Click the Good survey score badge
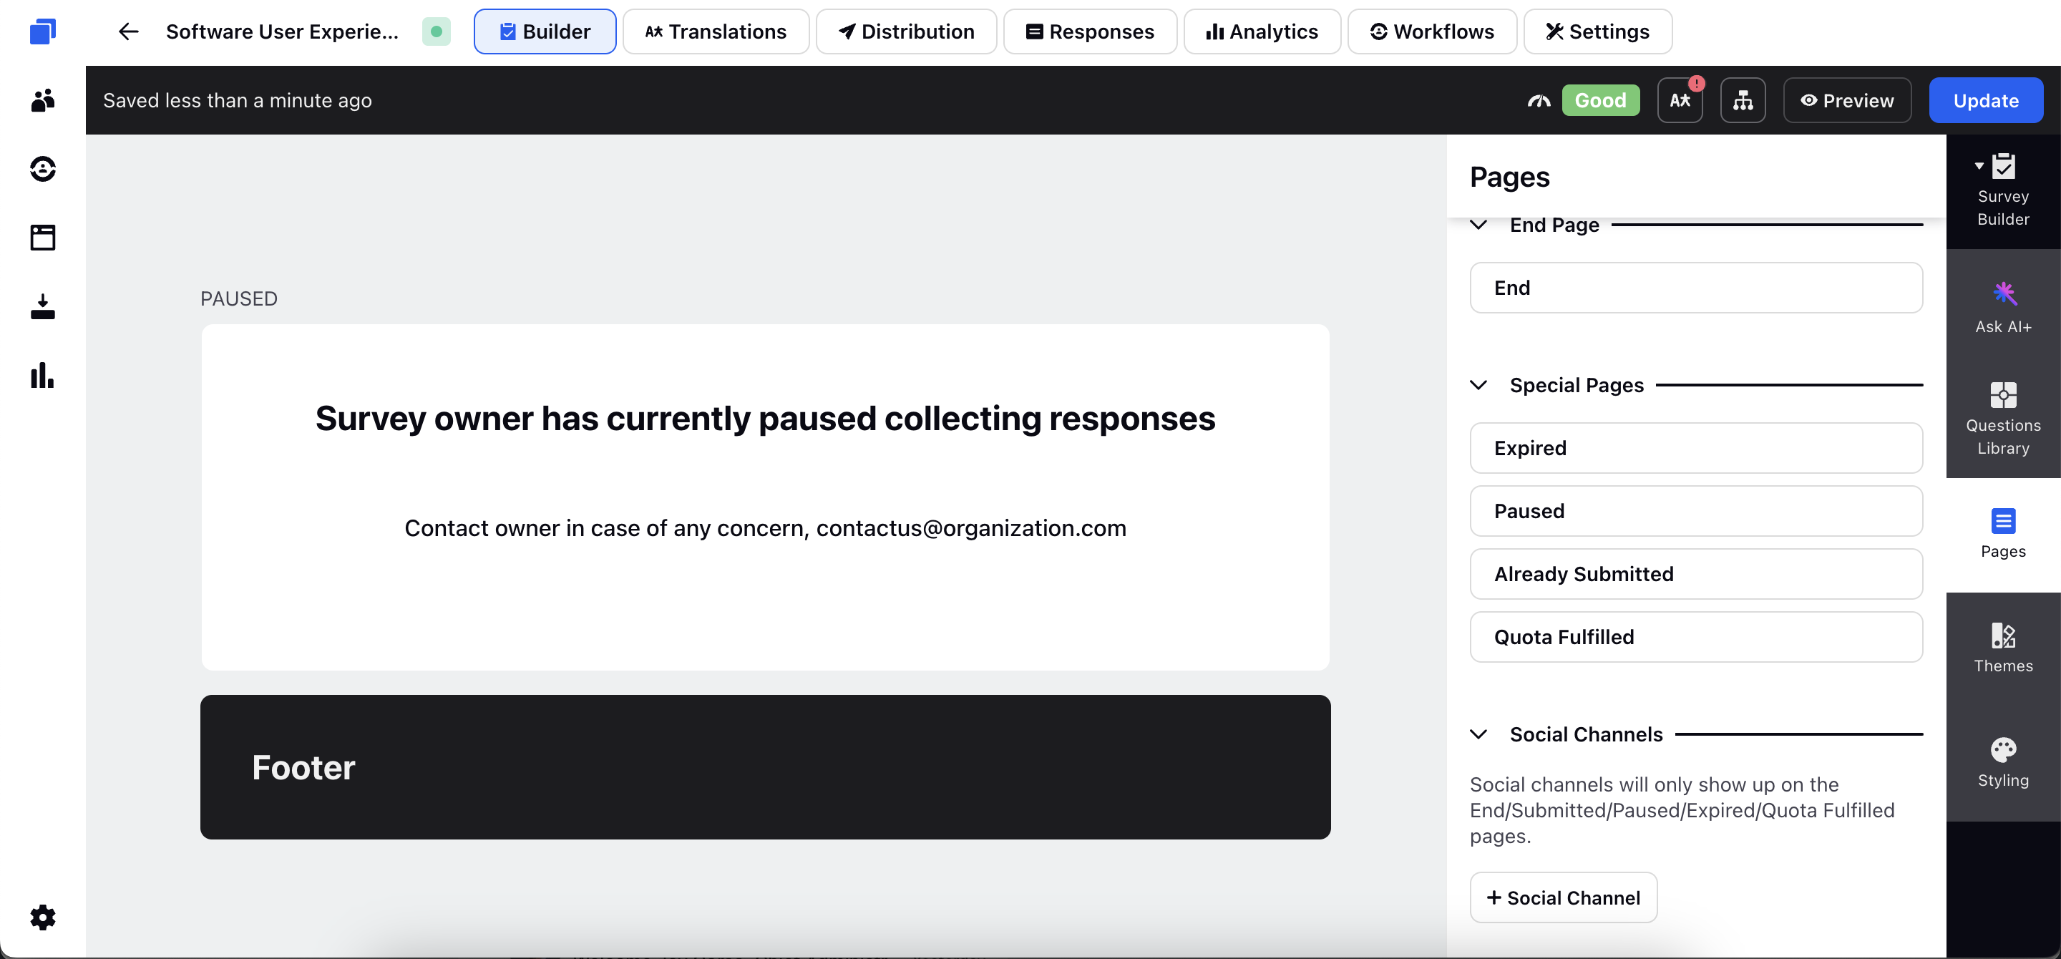2061x959 pixels. (x=1600, y=100)
